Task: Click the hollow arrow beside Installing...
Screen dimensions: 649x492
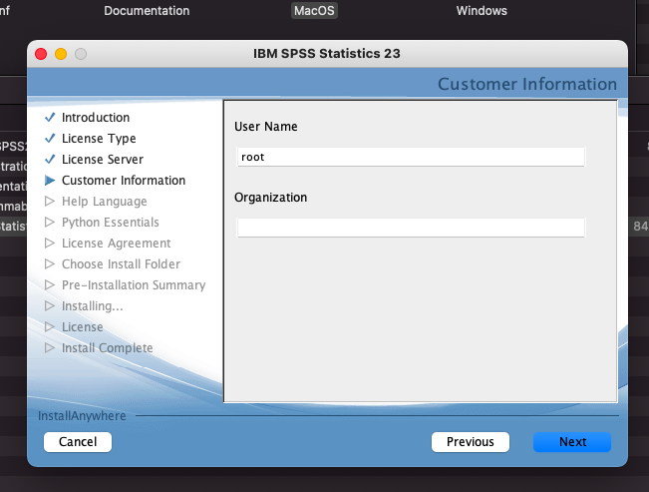Action: 50,306
